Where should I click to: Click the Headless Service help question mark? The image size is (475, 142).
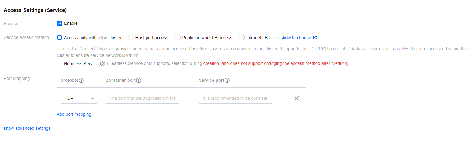click(x=103, y=64)
